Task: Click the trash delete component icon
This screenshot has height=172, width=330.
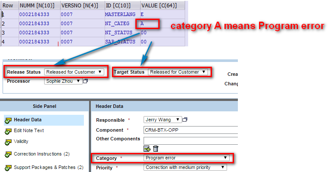Action: point(156,149)
